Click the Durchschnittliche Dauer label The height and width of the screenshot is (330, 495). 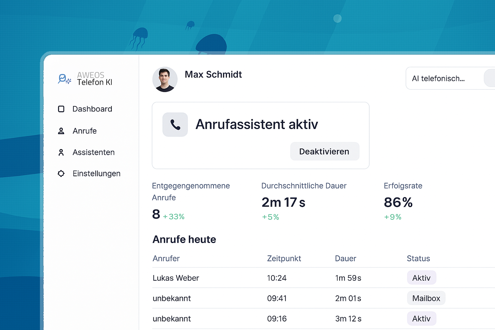point(304,186)
